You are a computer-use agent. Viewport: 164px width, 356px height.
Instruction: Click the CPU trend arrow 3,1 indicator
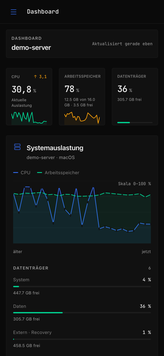click(x=40, y=77)
